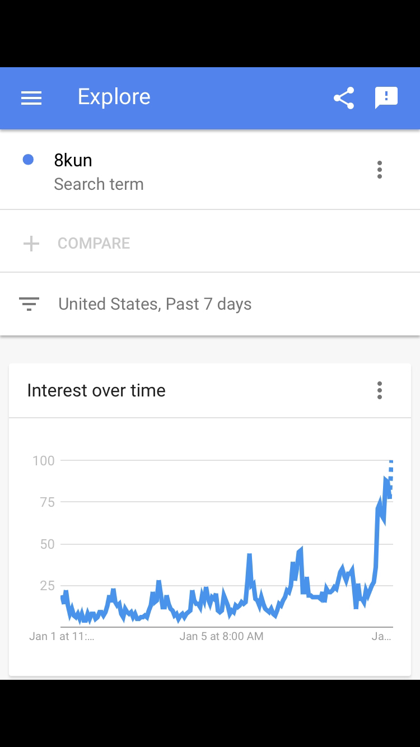Screen dimensions: 420x747
Task: Click the 50 value axis label
Action: click(x=47, y=544)
